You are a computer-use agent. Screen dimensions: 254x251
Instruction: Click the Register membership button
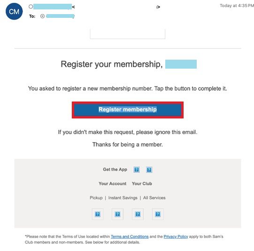128,110
